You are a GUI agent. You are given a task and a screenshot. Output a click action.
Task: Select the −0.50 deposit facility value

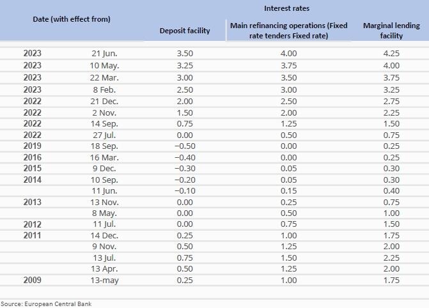[184, 146]
